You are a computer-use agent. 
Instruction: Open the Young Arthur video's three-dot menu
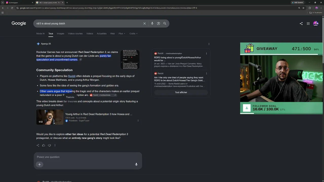coord(138,121)
